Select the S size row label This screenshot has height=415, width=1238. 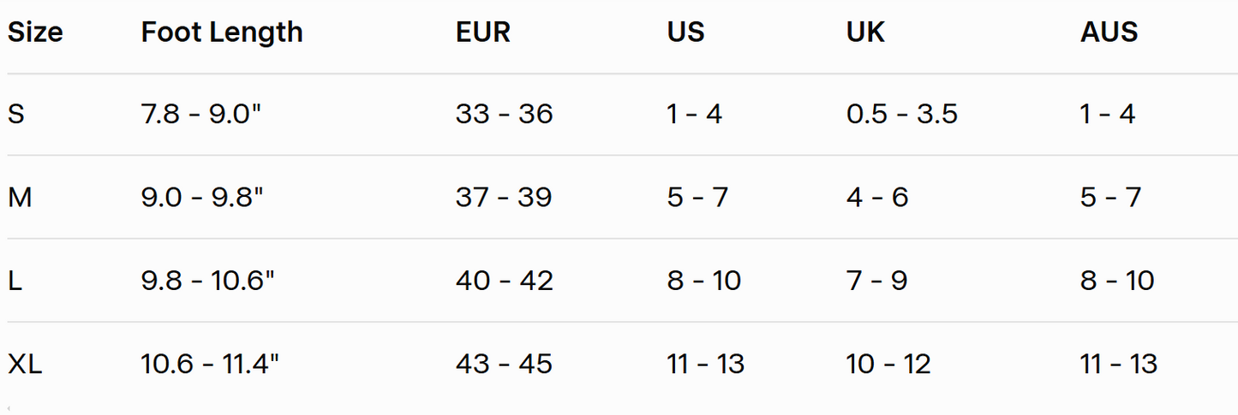(16, 114)
